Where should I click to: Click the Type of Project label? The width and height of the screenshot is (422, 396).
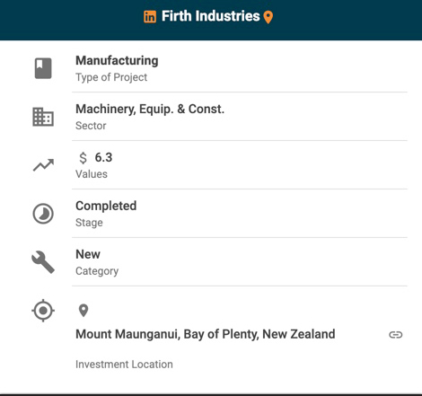coord(111,77)
